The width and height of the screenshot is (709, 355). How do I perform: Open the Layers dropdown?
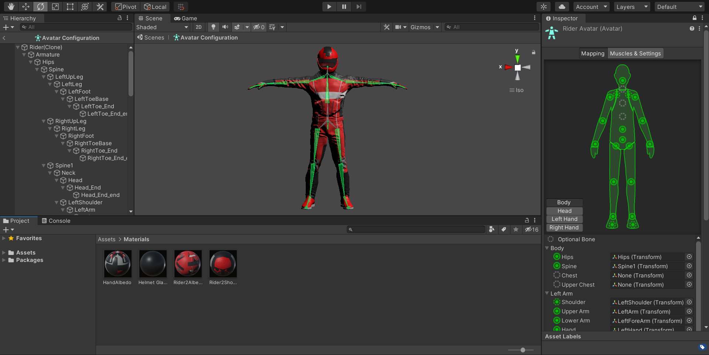632,7
